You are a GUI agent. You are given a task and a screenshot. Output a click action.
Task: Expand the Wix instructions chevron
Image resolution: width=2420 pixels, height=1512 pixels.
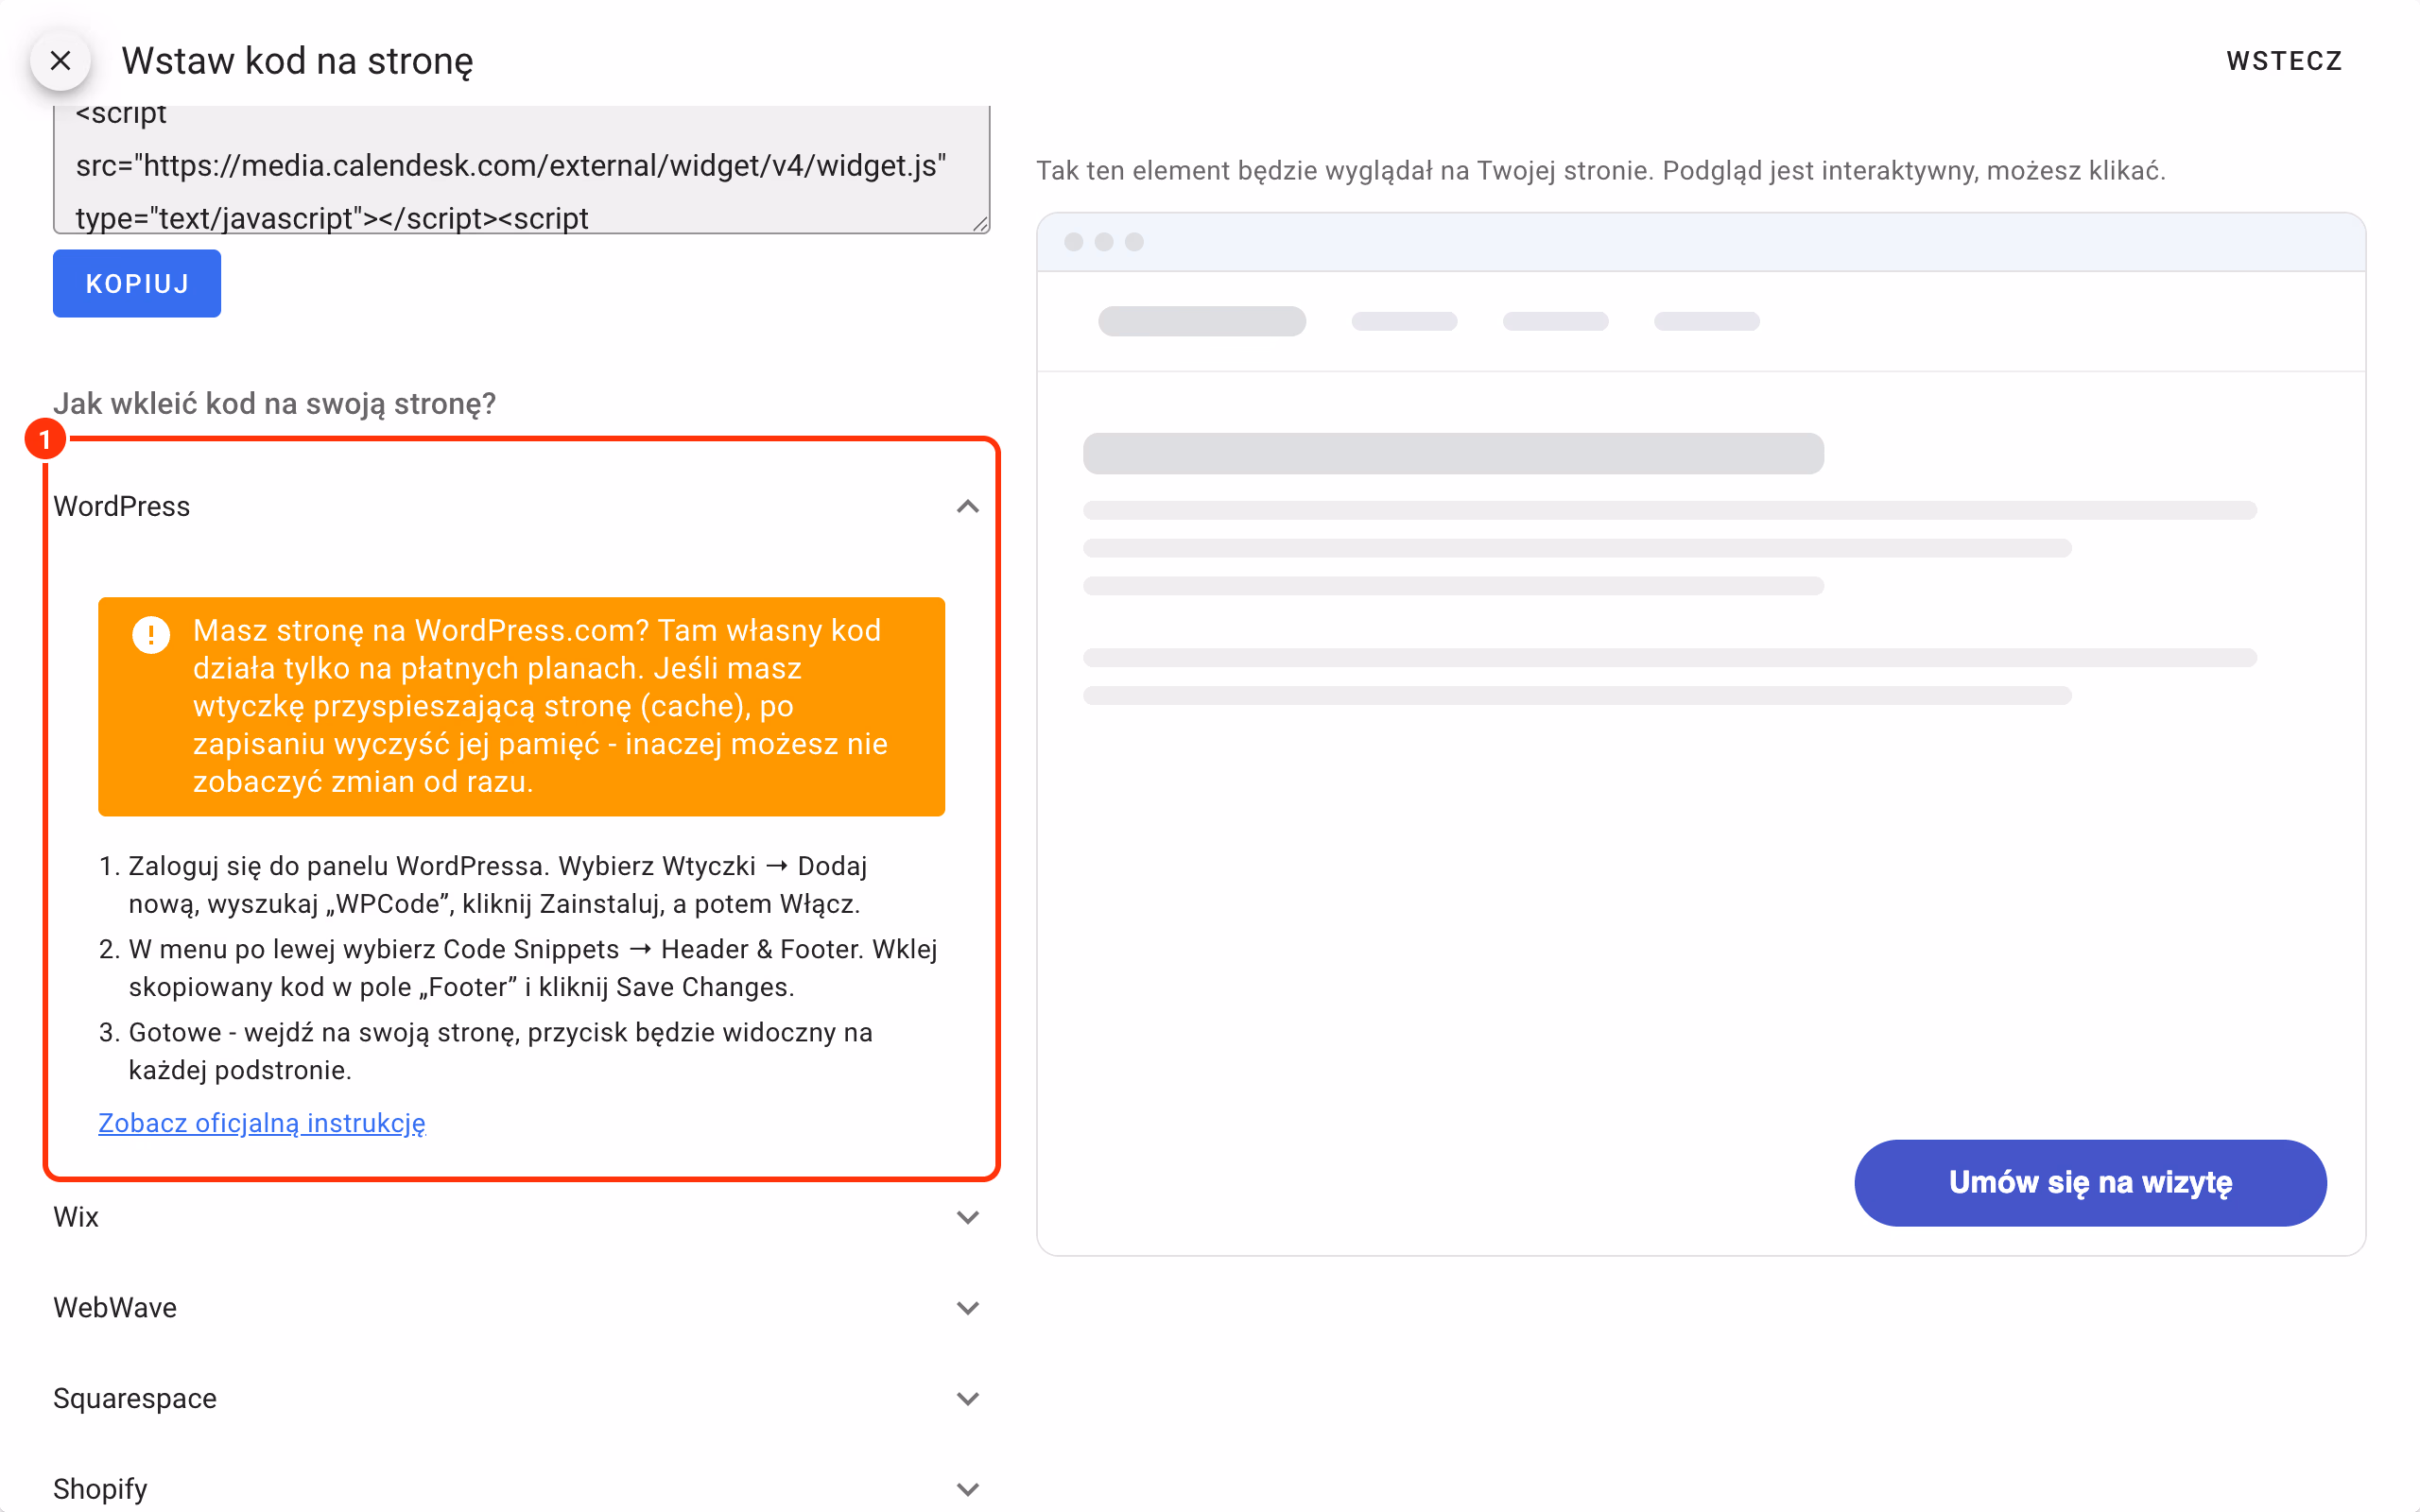point(967,1217)
